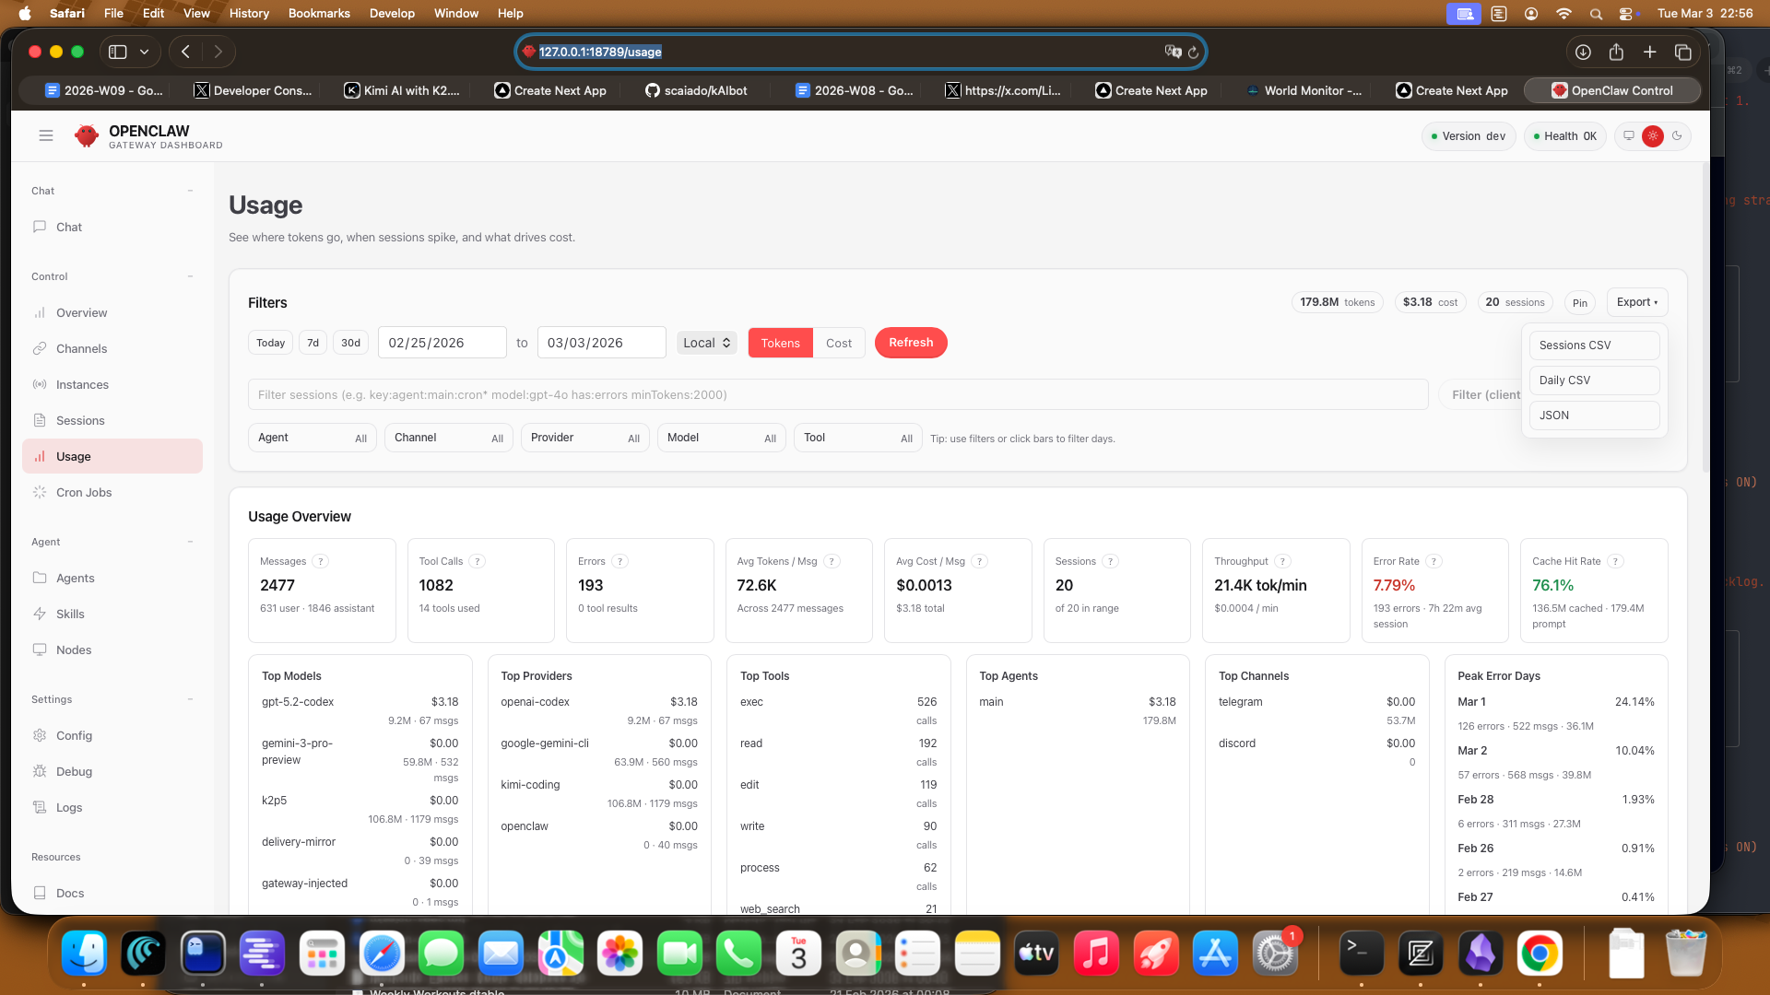This screenshot has height=995, width=1770.
Task: Switch to the Cost view tab
Action: pyautogui.click(x=838, y=344)
